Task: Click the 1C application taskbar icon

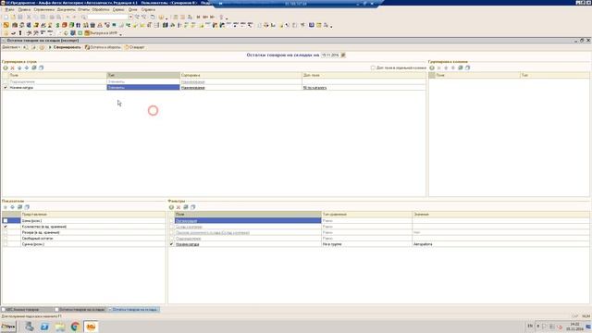Action: point(91,327)
